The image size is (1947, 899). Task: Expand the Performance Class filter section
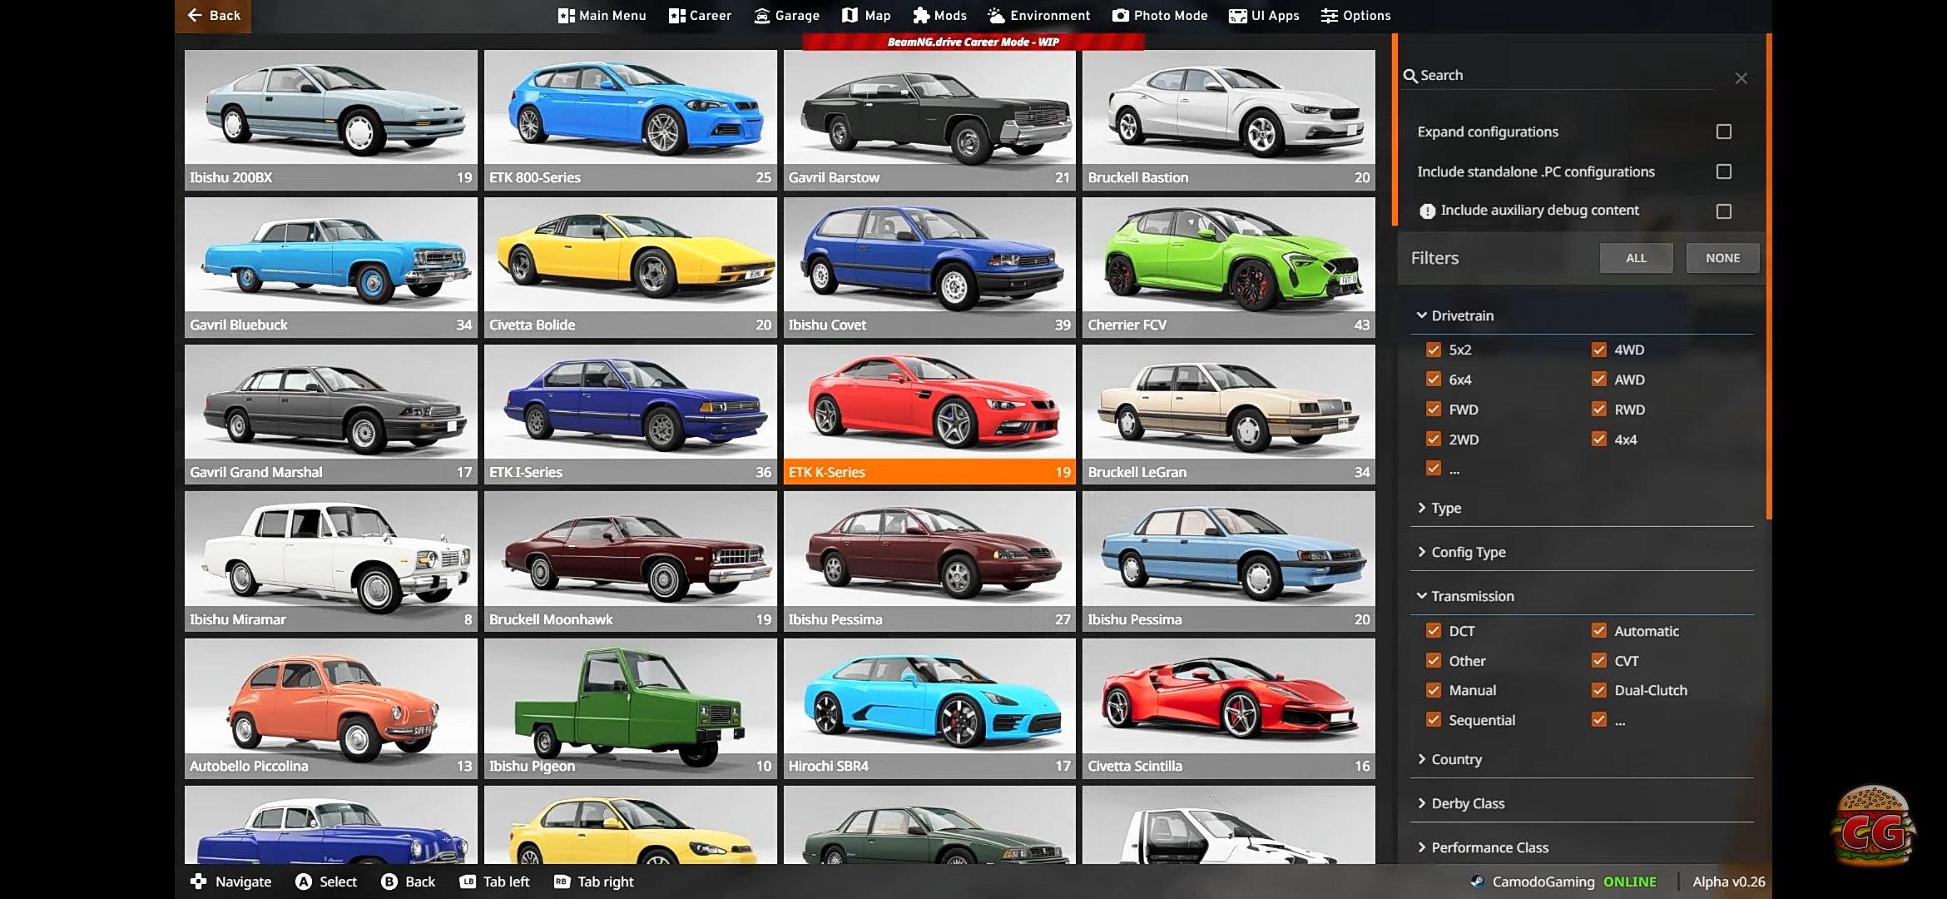tap(1581, 847)
